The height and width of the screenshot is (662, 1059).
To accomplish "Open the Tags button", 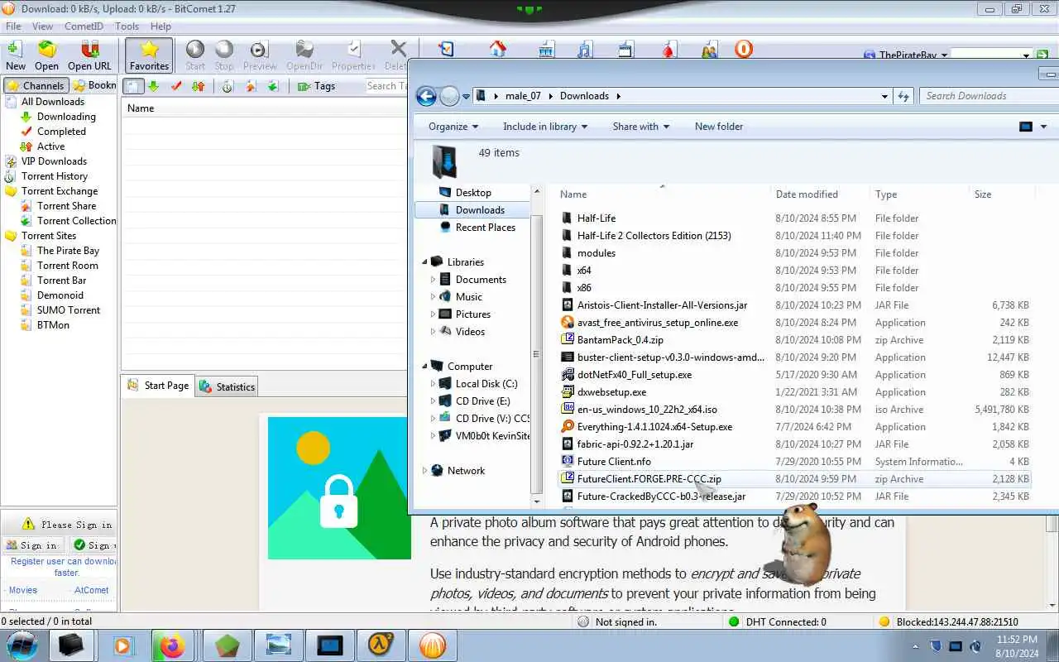I will point(316,86).
